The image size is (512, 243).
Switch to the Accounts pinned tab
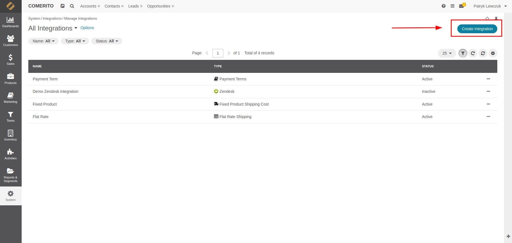pyautogui.click(x=88, y=6)
